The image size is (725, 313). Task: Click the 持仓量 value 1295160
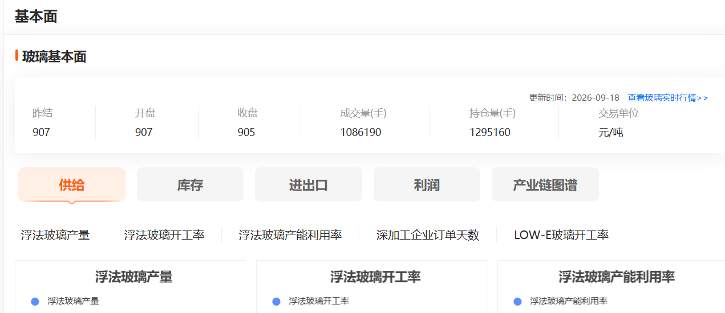point(490,133)
